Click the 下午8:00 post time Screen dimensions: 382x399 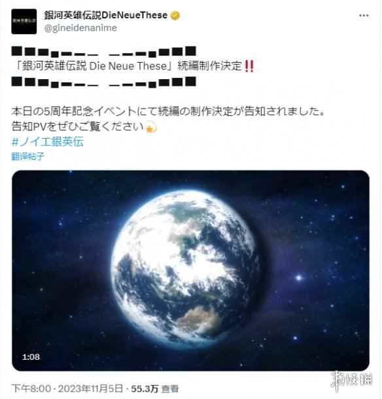[31, 389]
